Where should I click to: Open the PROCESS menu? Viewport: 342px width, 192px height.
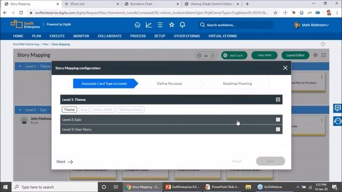pos(138,36)
